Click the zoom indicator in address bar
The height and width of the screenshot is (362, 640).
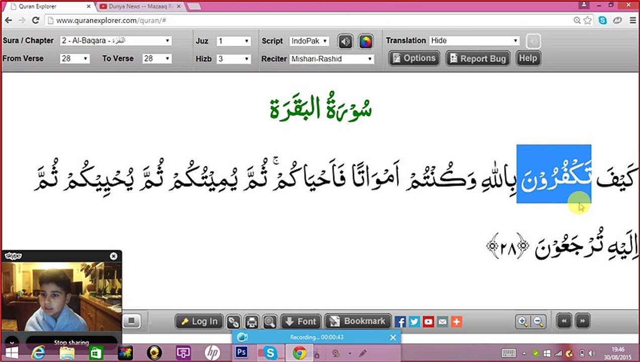577,21
